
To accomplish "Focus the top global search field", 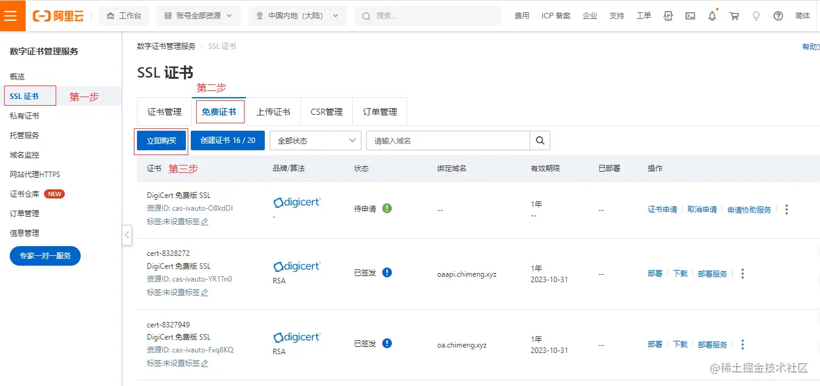I will 428,16.
